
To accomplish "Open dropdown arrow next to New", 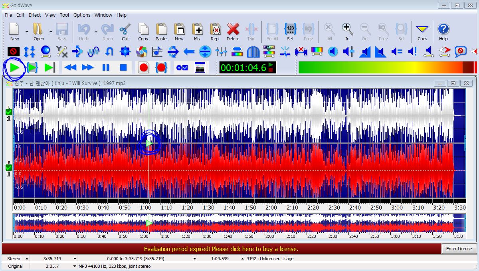I will pyautogui.click(x=27, y=32).
